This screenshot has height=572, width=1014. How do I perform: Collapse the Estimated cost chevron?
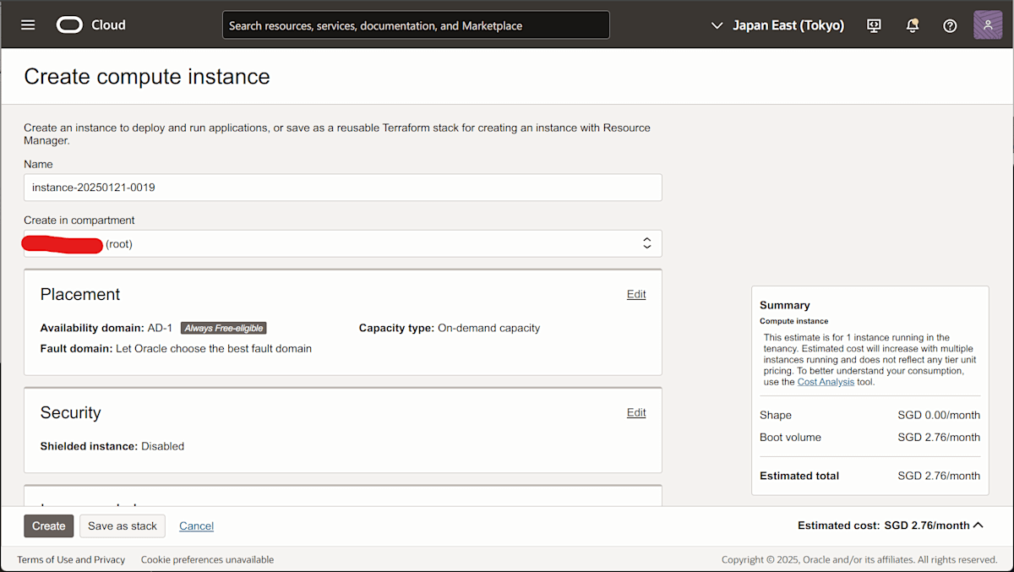tap(979, 526)
